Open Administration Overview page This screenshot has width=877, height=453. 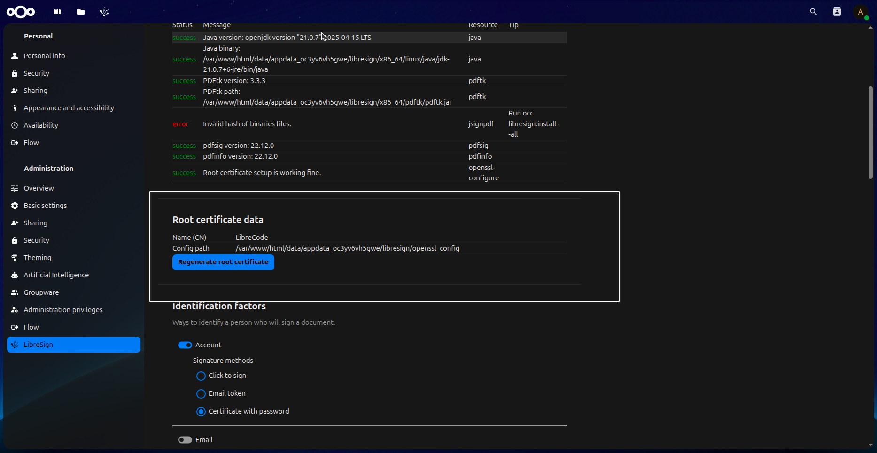[x=74, y=188]
